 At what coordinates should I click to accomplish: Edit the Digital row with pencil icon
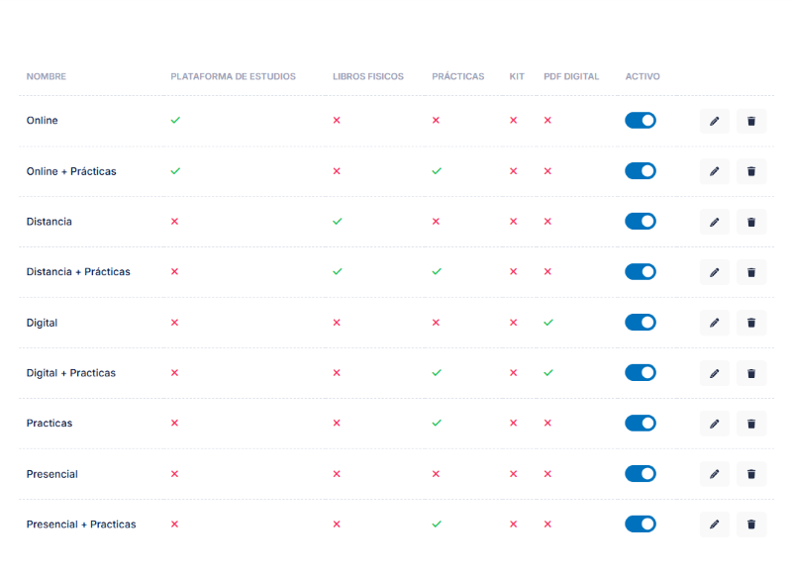pyautogui.click(x=714, y=323)
